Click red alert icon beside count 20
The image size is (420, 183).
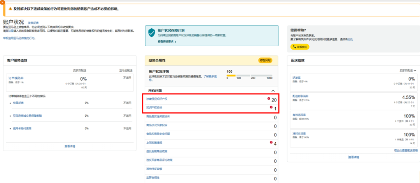coord(268,98)
